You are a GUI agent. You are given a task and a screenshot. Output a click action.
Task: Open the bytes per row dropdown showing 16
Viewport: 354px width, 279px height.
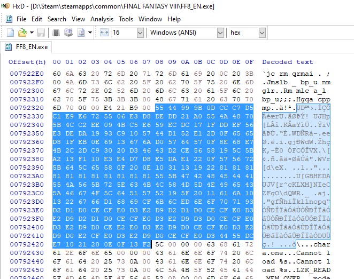tap(140, 33)
